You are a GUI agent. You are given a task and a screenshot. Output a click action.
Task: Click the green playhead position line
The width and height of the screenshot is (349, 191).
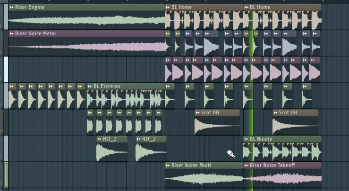253,97
